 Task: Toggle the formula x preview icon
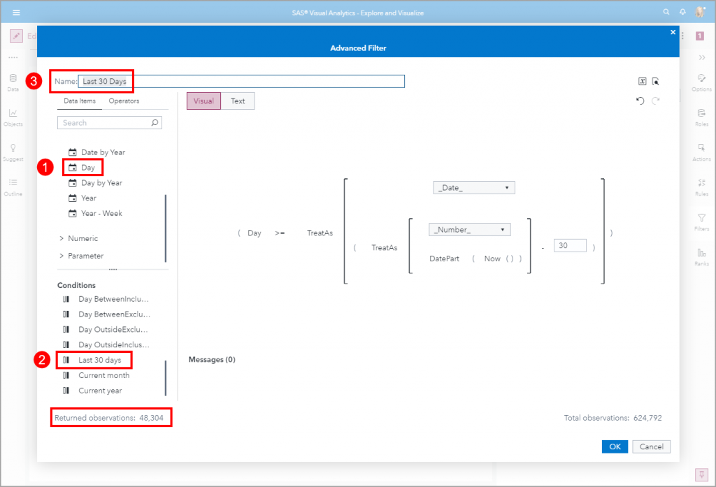tap(642, 81)
